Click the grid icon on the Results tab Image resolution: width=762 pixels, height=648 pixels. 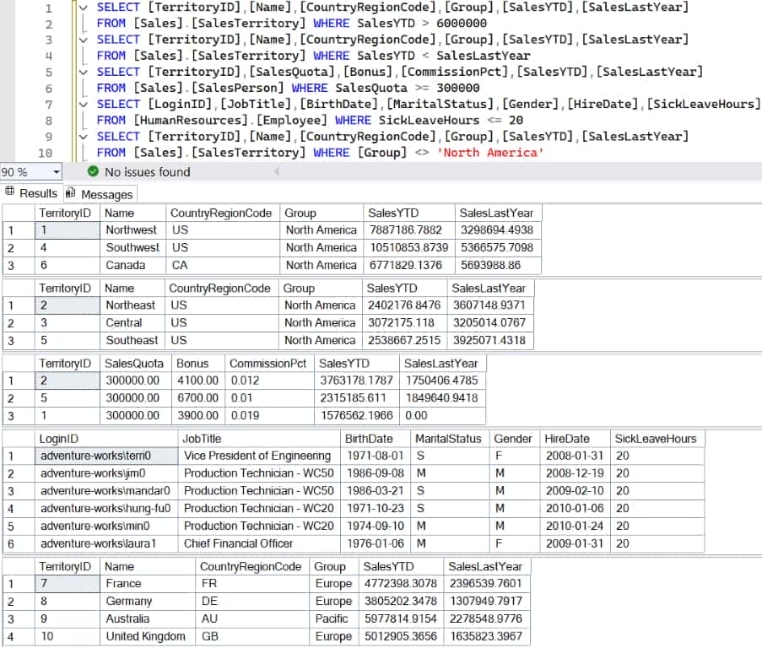tap(10, 194)
